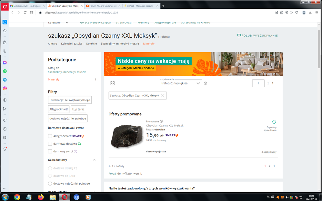The width and height of the screenshot is (322, 201).
Task: Open Allegro Inspiruje menu link
Action: click(x=165, y=23)
